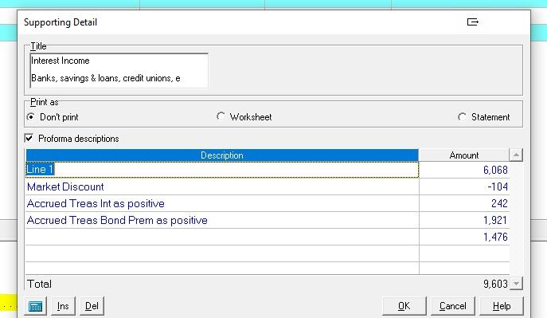Screen dimensions: 547x318
Task: Select the Description column header
Action: tap(222, 155)
